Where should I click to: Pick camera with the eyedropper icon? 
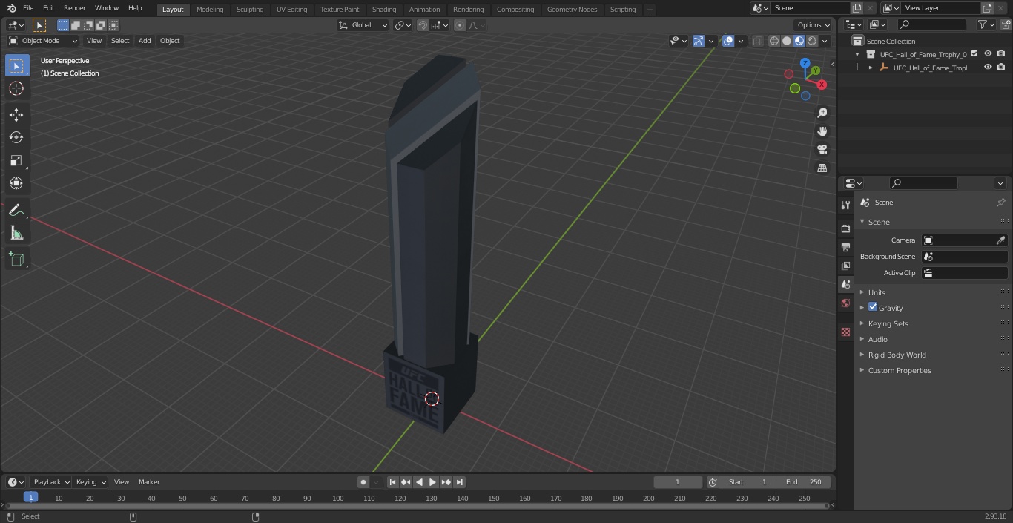[x=1000, y=240]
